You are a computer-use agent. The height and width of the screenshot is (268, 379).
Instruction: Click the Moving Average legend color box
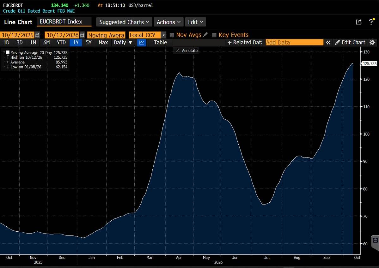coord(8,52)
